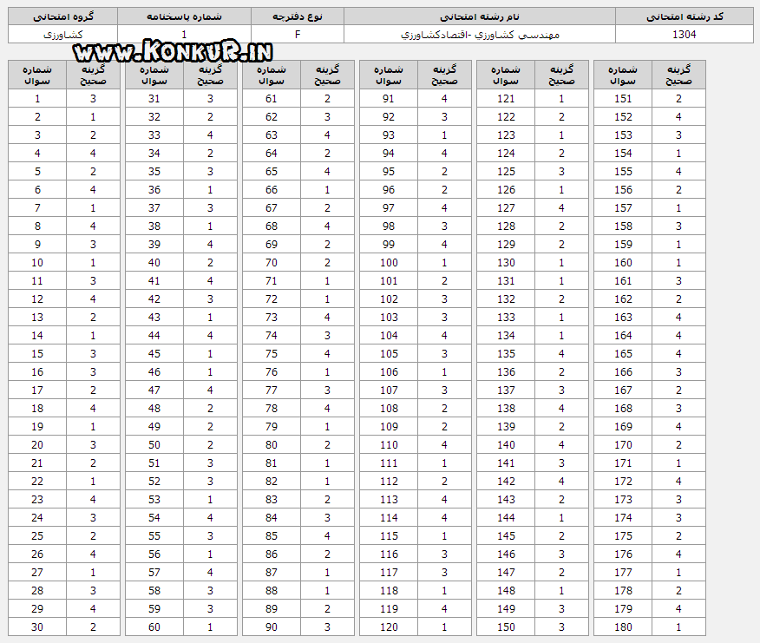
Task: Select question number 90 cell
Action: coord(272,627)
